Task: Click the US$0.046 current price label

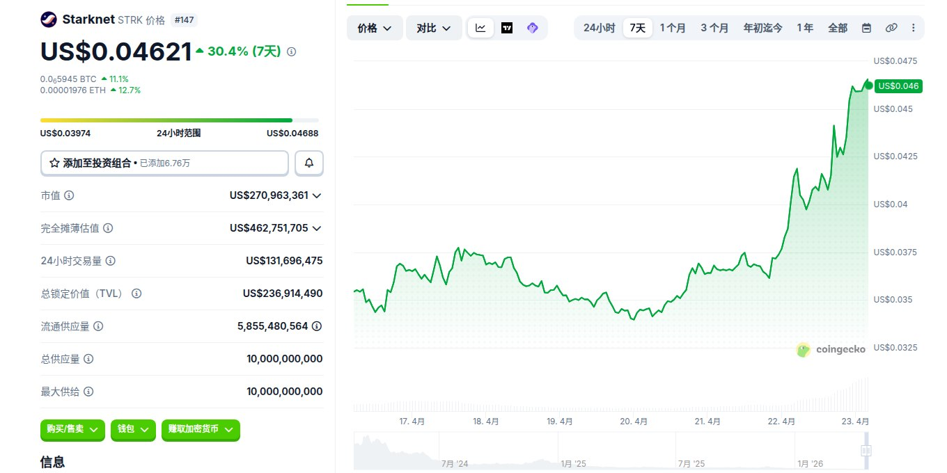Action: 898,86
